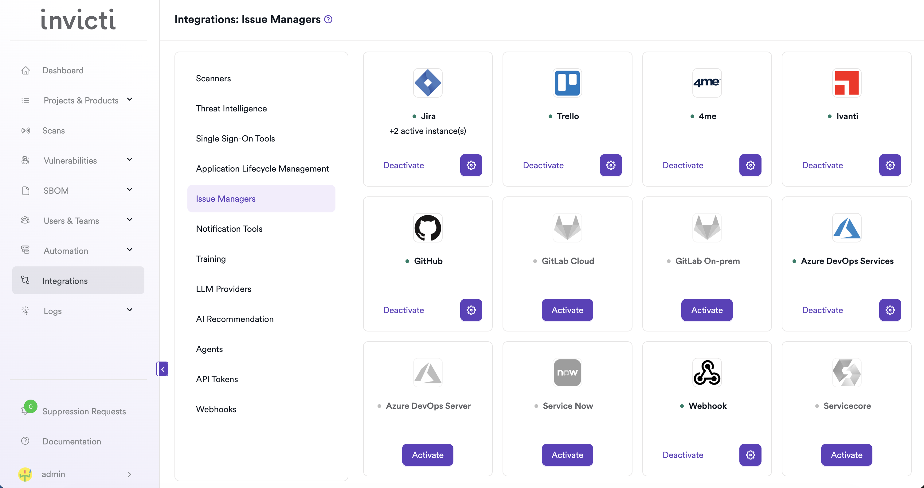Screen dimensions: 924x488
Task: Click the GitHub logo
Action: (x=427, y=228)
